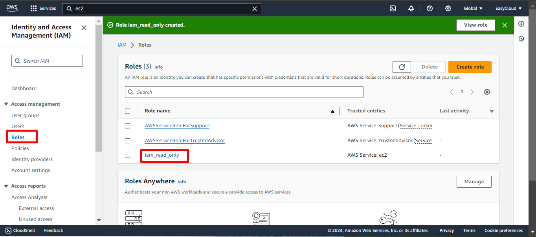Viewport: 536px width, 237px height.
Task: Open Policies in sidebar
Action: coord(20,148)
